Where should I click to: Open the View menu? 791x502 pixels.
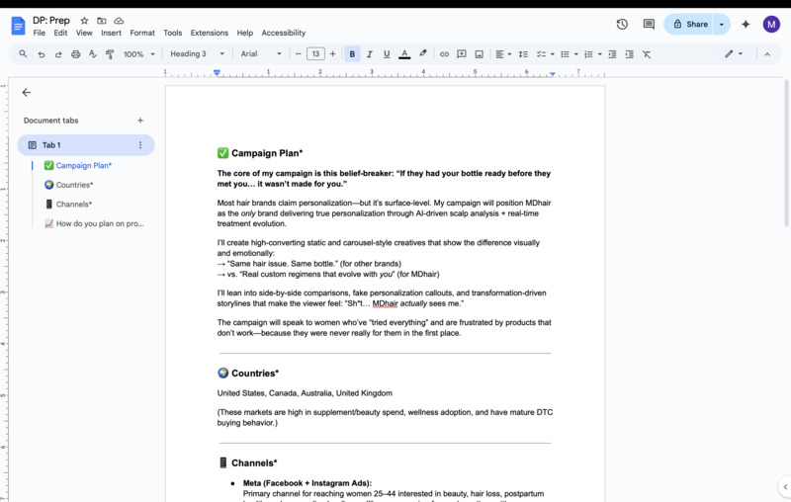(84, 33)
